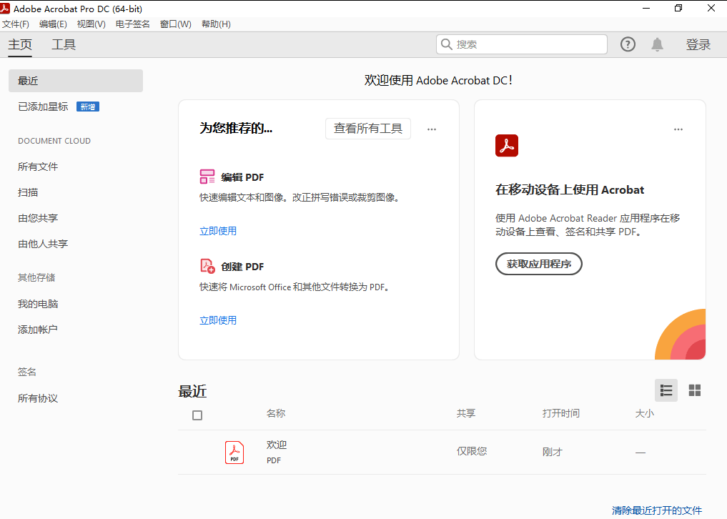Switch to the 工具 tab

[x=64, y=44]
